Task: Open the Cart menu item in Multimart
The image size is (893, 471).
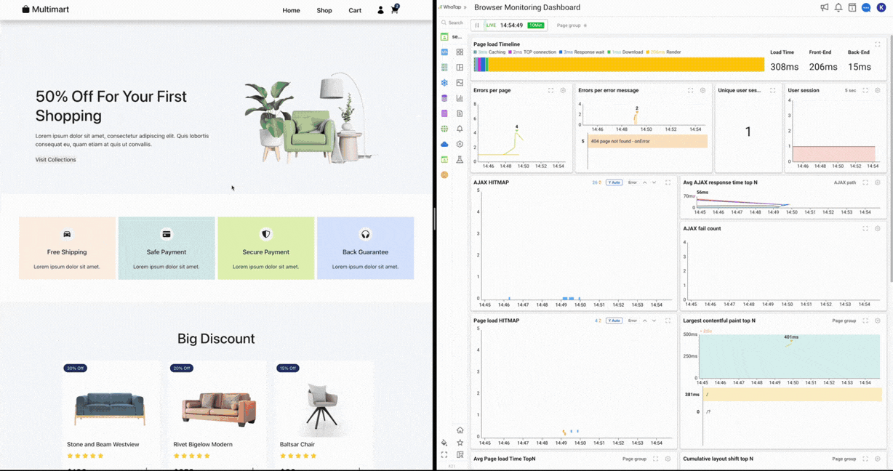Action: tap(355, 10)
